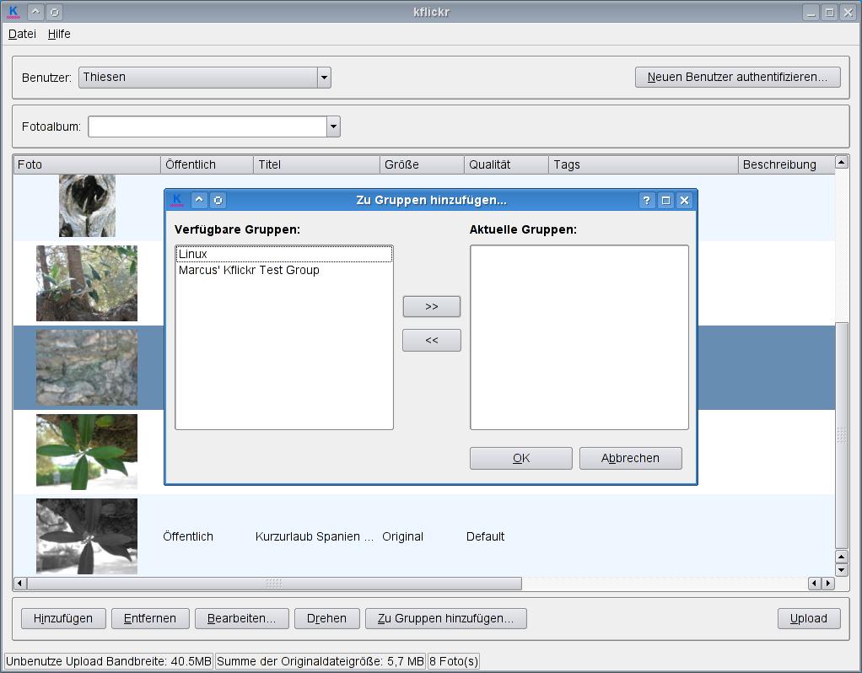Viewport: 862px width, 673px height.
Task: Click the kflickr window shade up-arrow icon
Action: 35,12
